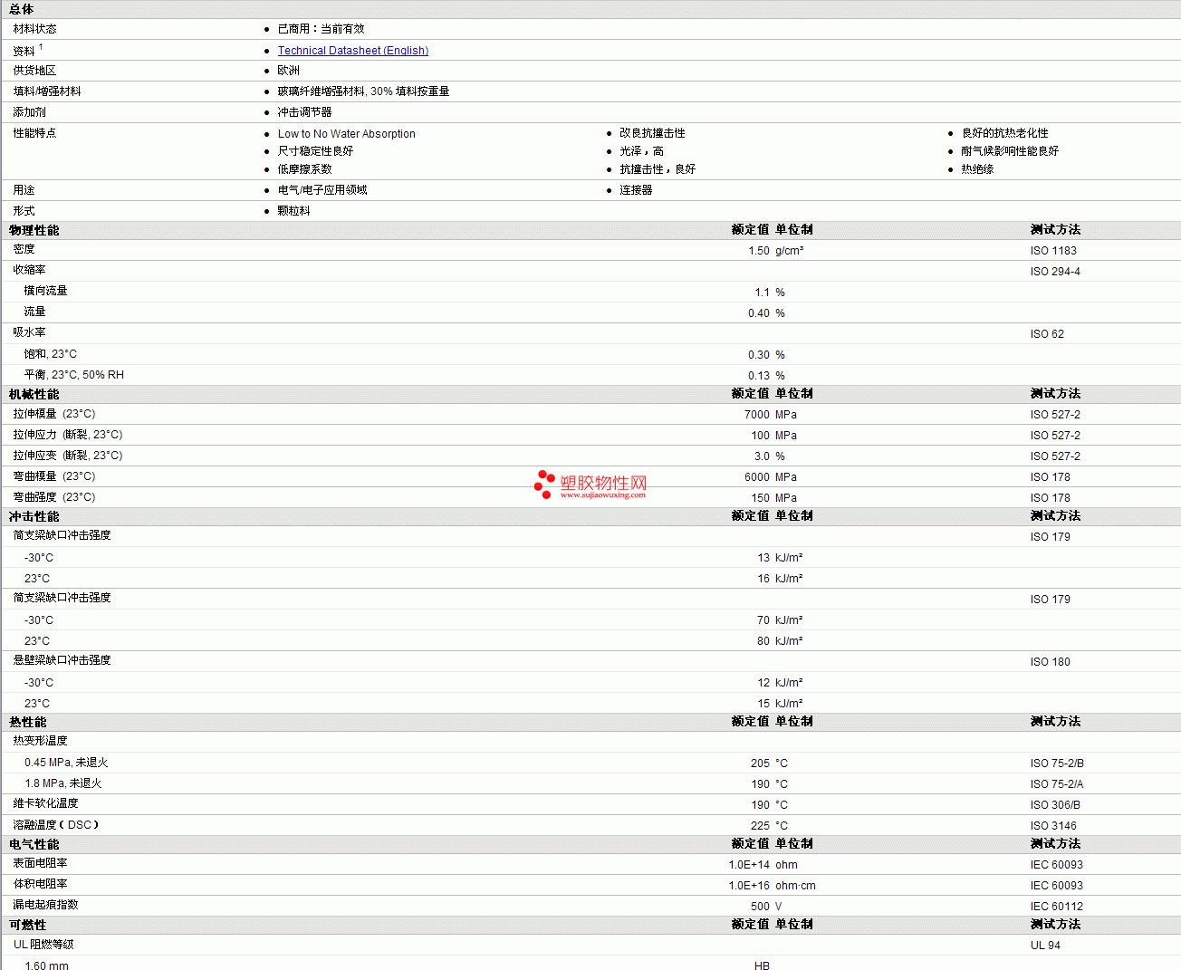Click the 热性能 section header

coord(28,722)
